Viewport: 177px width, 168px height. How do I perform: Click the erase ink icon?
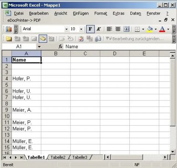pyautogui.click(x=71, y=39)
